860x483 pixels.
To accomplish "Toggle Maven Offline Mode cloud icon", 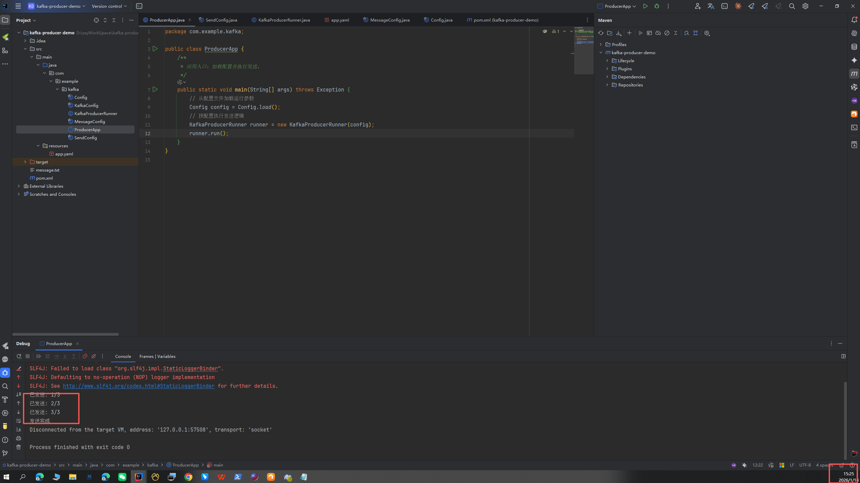I will (658, 33).
